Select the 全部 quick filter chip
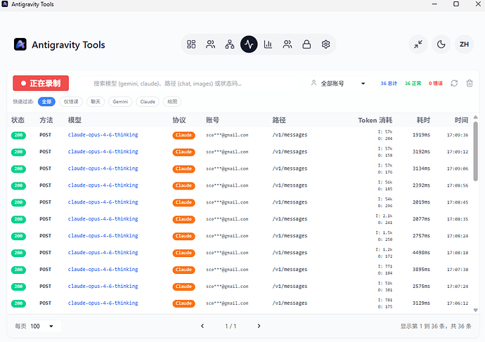The height and width of the screenshot is (342, 485). (46, 102)
